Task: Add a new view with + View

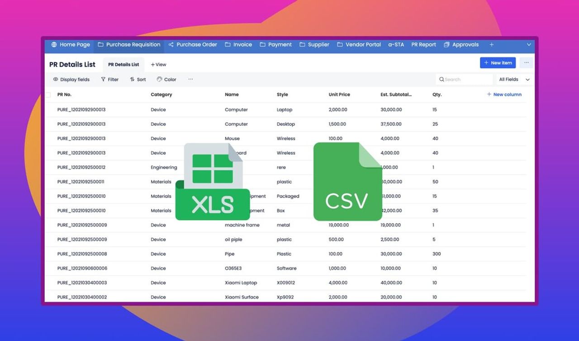Action: (158, 65)
